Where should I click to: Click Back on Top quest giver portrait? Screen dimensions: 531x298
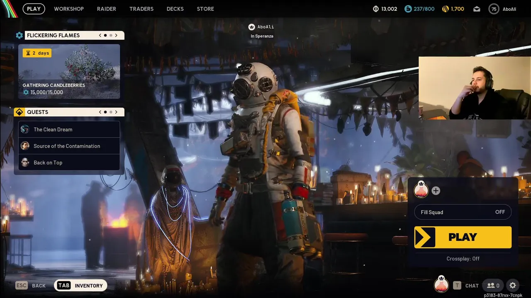coord(25,163)
